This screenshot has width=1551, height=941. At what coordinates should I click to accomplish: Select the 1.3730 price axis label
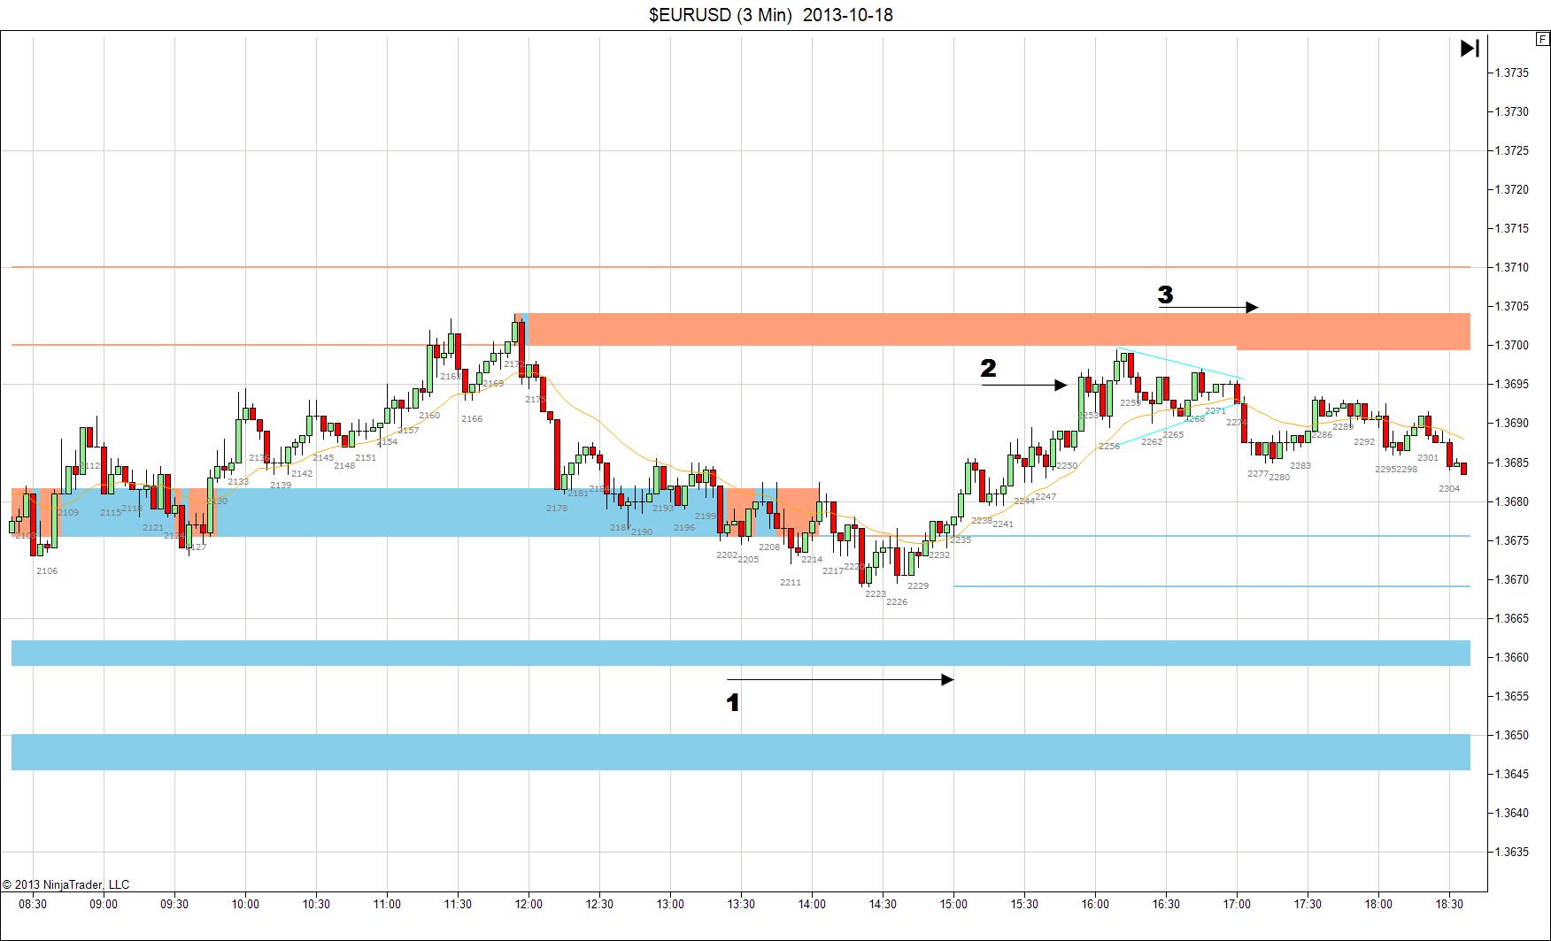[x=1511, y=111]
